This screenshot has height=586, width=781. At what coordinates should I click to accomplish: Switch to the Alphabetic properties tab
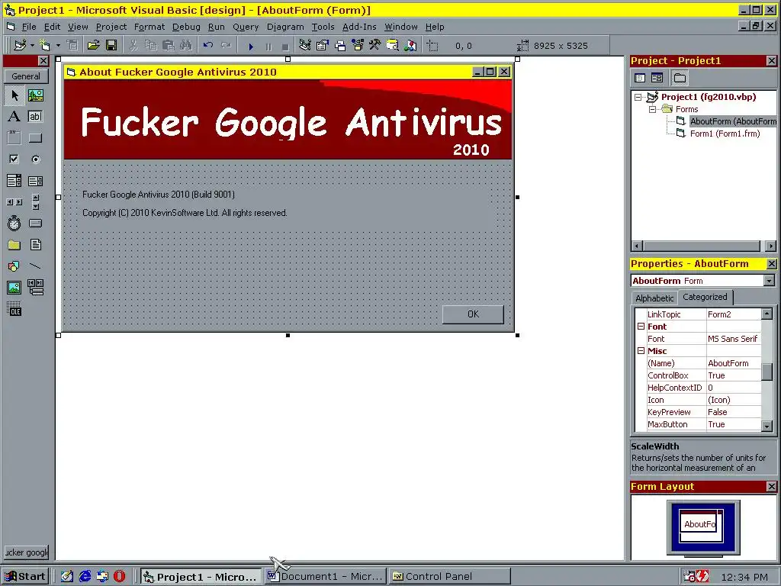[654, 298]
